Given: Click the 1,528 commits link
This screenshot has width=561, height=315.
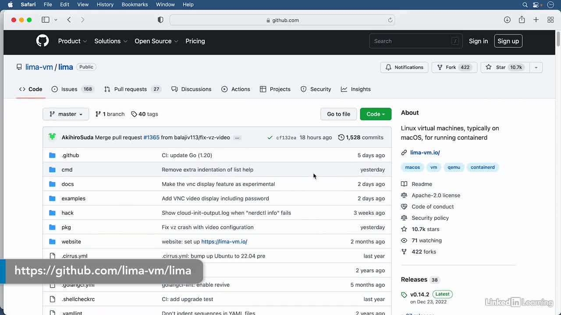Looking at the screenshot, I should coord(361,137).
